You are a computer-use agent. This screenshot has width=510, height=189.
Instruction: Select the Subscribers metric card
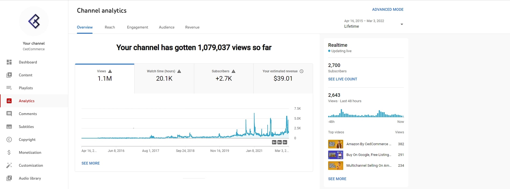coord(224,79)
